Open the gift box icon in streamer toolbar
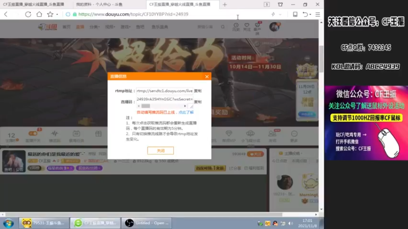This screenshot has width=408, height=229. (x=98, y=134)
